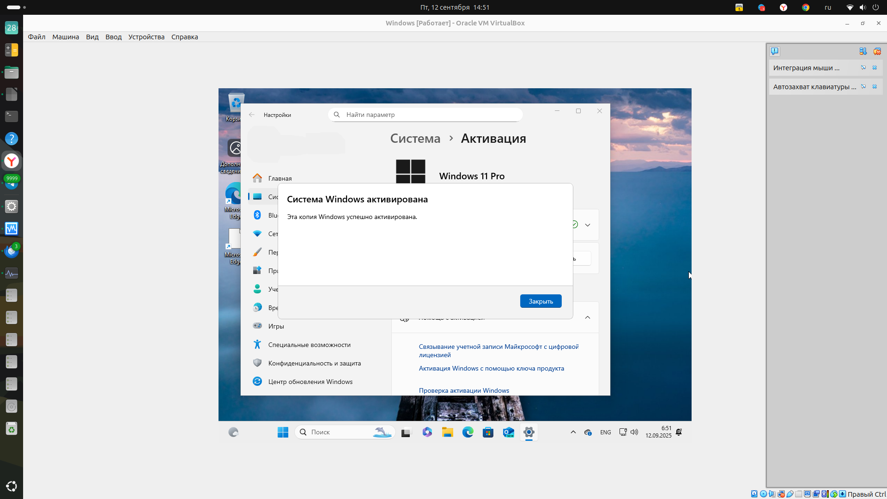Open Активация Windows с помощью ключа продукта
Screen dimensions: 887x499
491,368
